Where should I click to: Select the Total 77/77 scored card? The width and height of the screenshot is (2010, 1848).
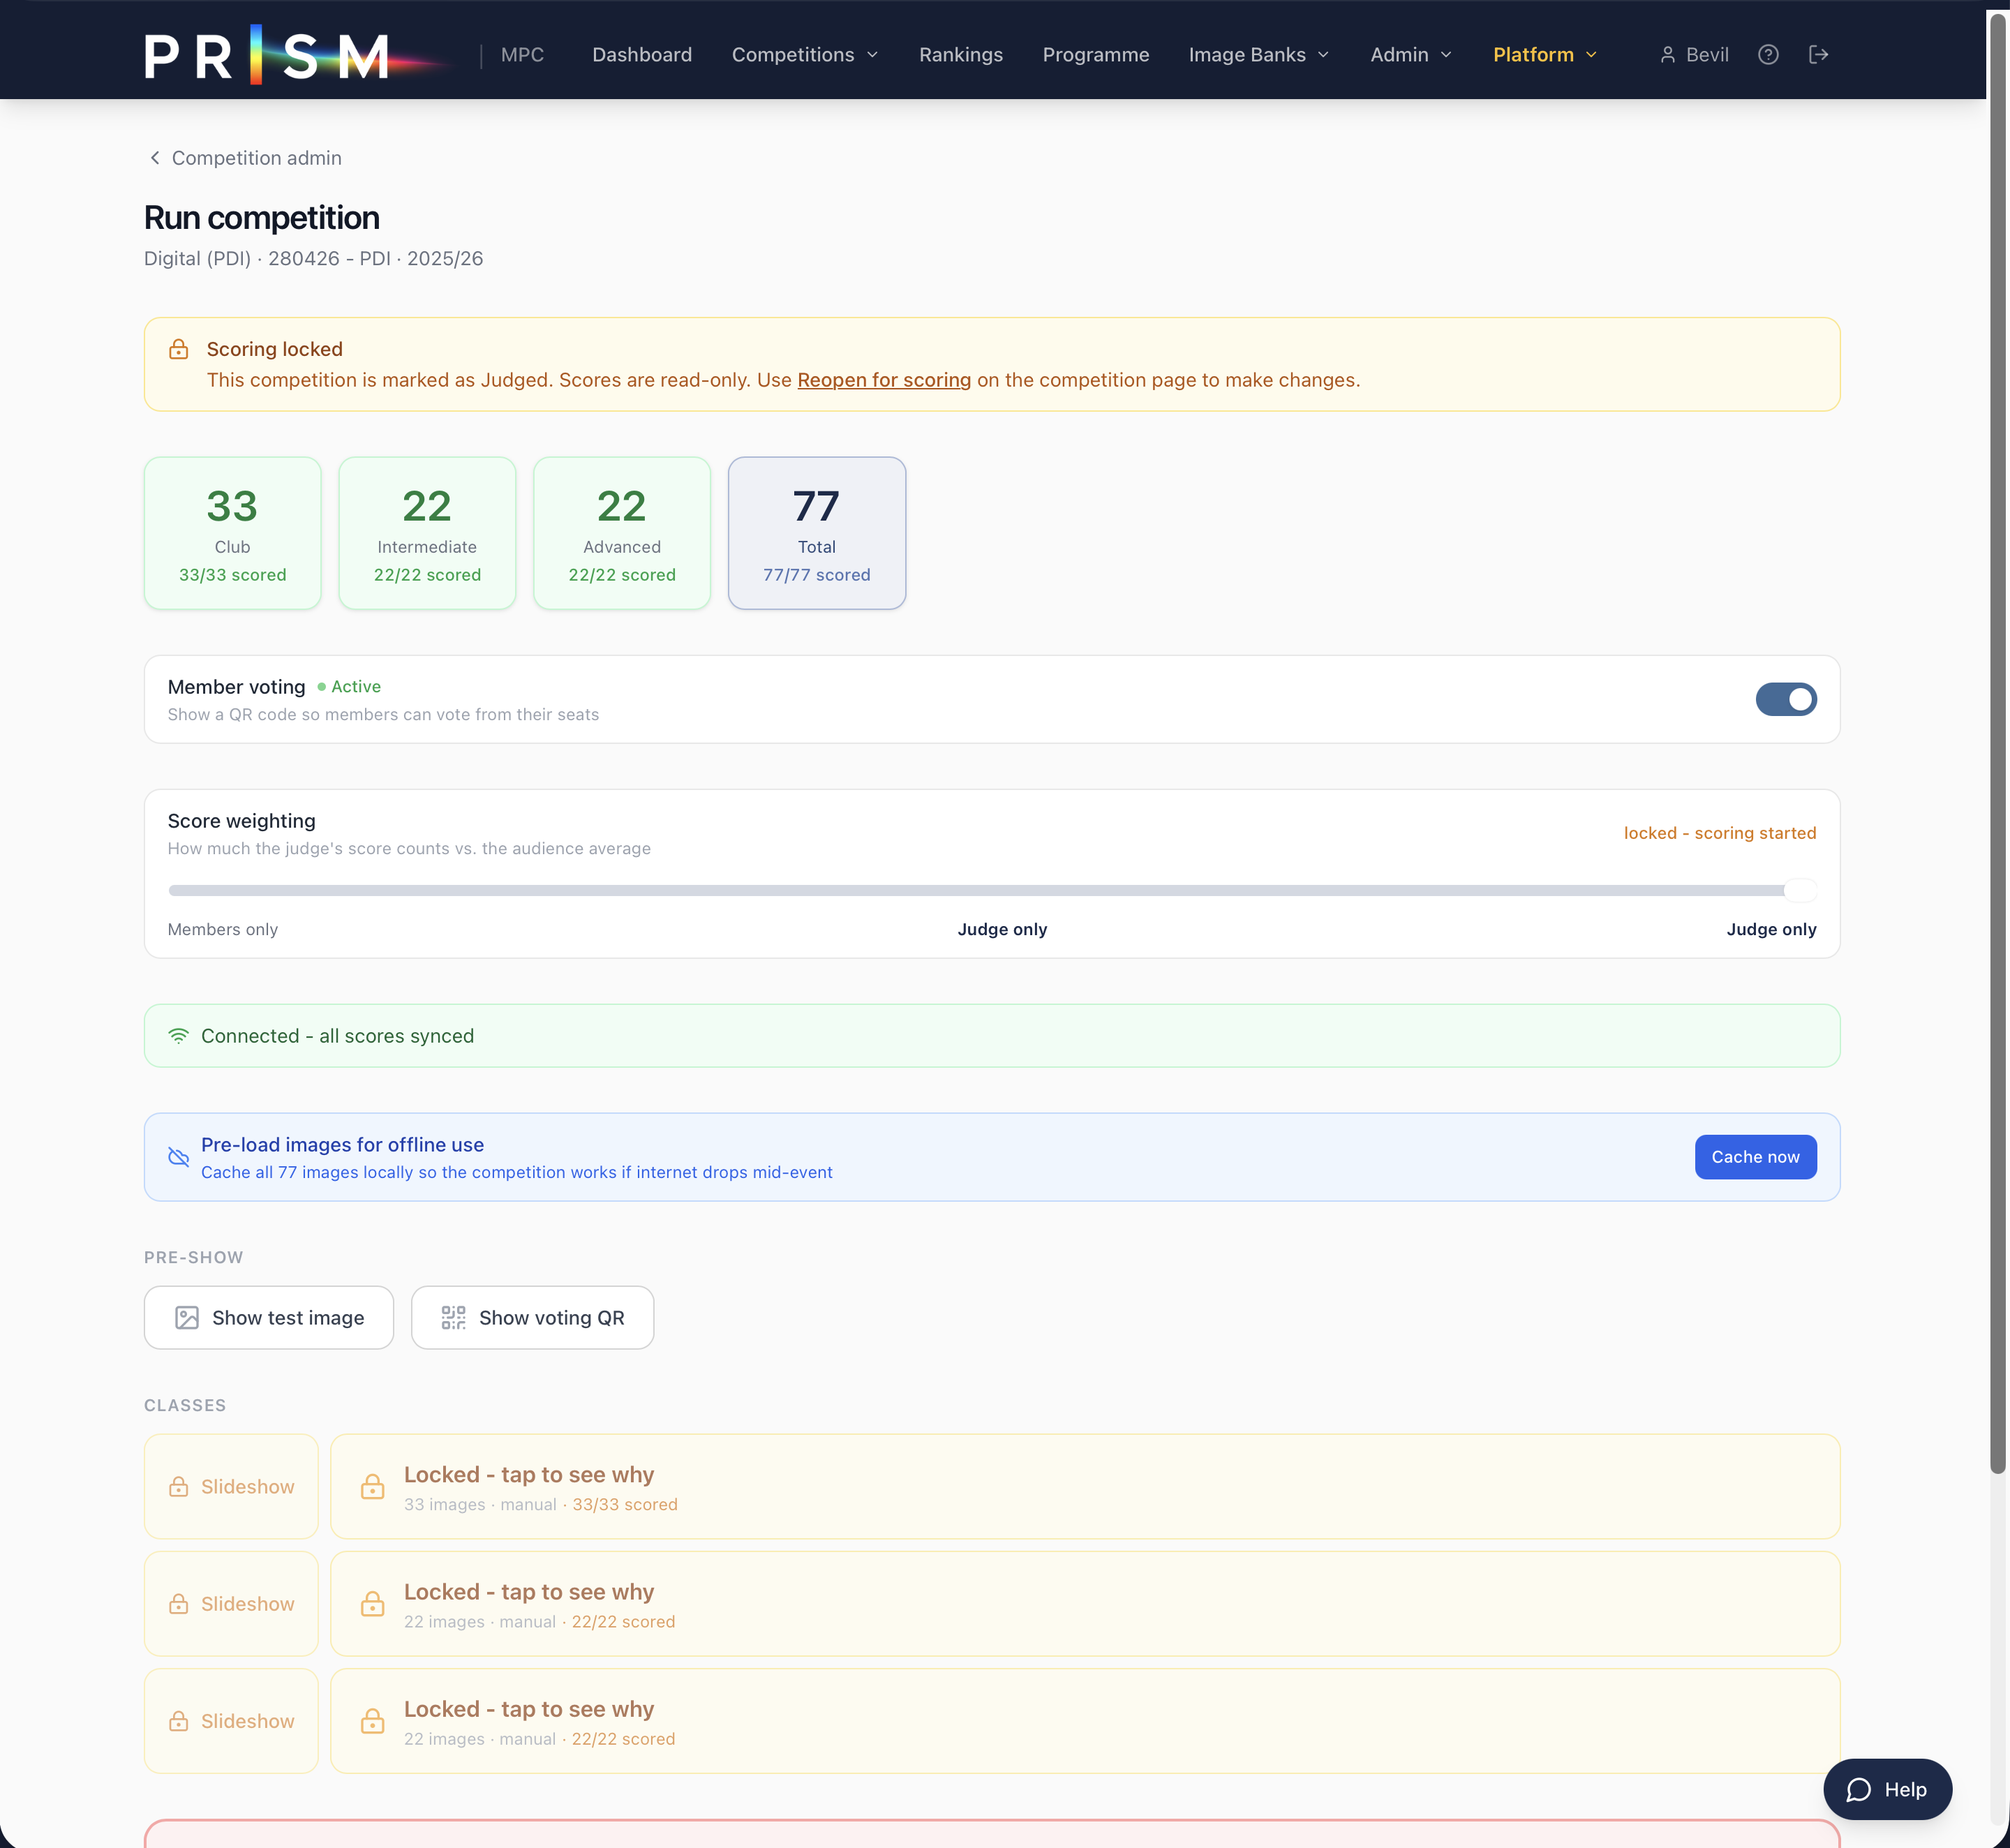(817, 533)
